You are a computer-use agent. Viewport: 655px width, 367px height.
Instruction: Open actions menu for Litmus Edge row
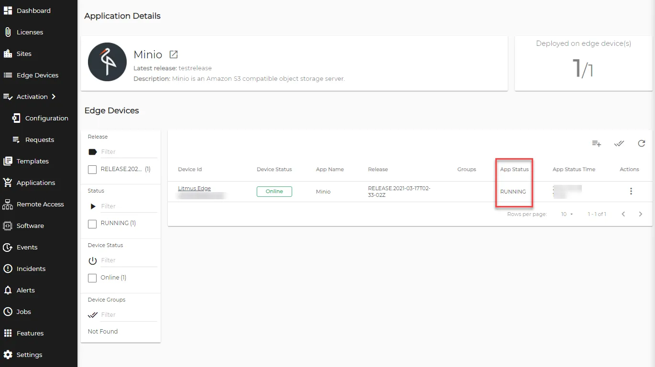point(631,191)
